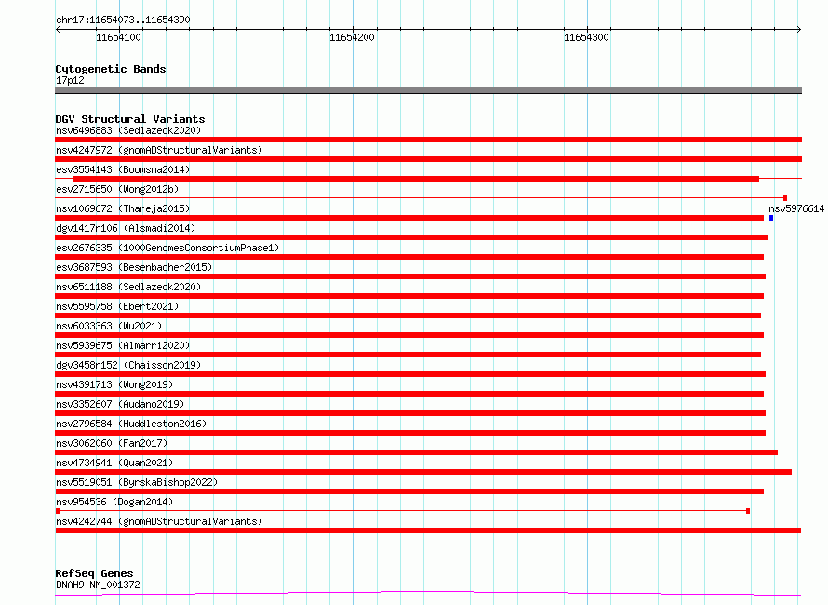The width and height of the screenshot is (828, 605).
Task: Click variant nsv4391713 (Wong2019)
Action: pos(114,384)
